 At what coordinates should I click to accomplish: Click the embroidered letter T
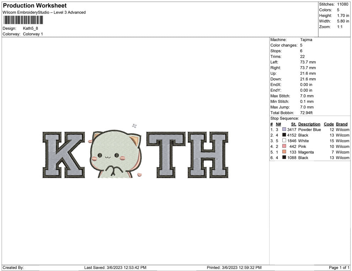coord(166,155)
